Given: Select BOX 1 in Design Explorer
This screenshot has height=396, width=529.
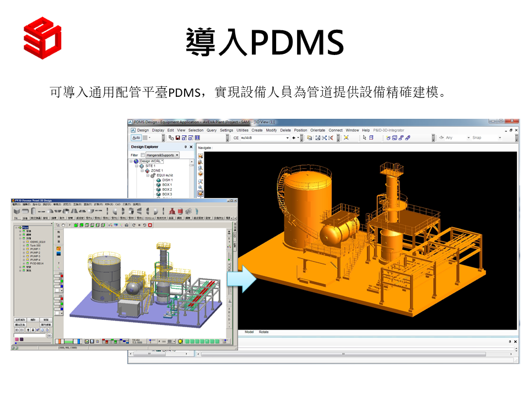Looking at the screenshot, I should (166, 185).
